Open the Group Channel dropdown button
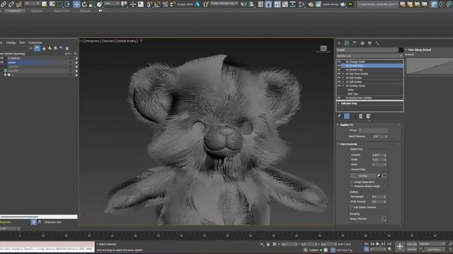 click(x=384, y=219)
